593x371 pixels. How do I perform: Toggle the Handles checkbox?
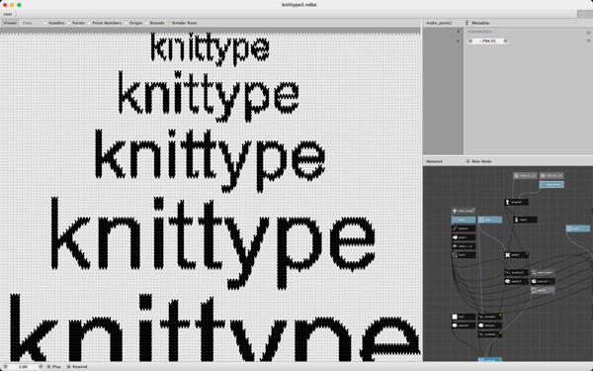pos(45,23)
